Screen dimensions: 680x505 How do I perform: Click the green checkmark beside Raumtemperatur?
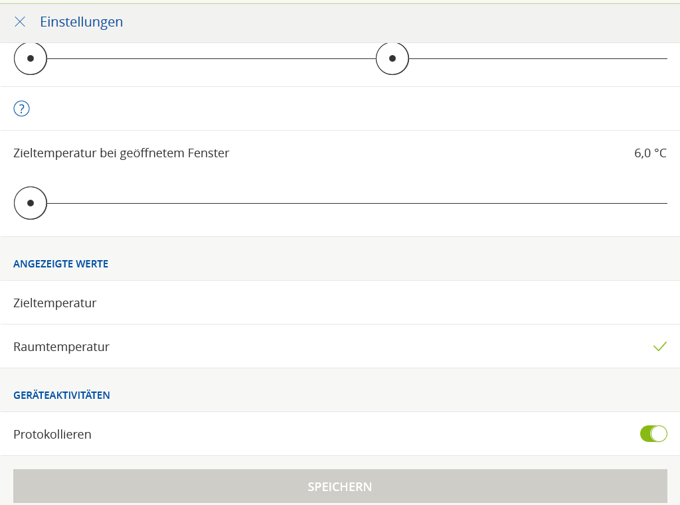tap(659, 346)
